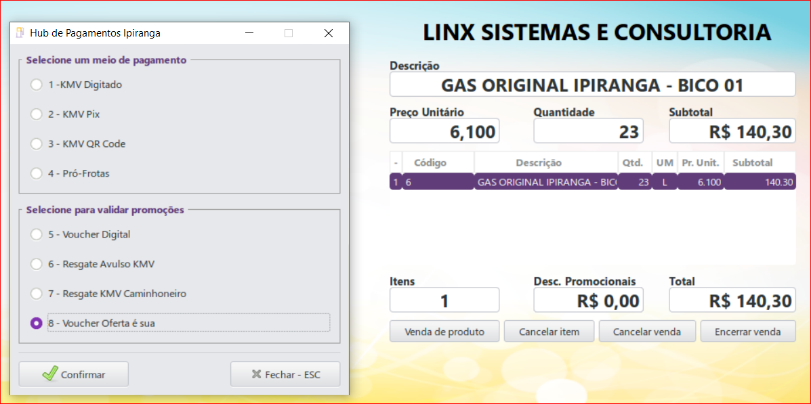Choose 6 - Resgate Avulso KMV option
Image resolution: width=811 pixels, height=404 pixels.
click(x=36, y=264)
